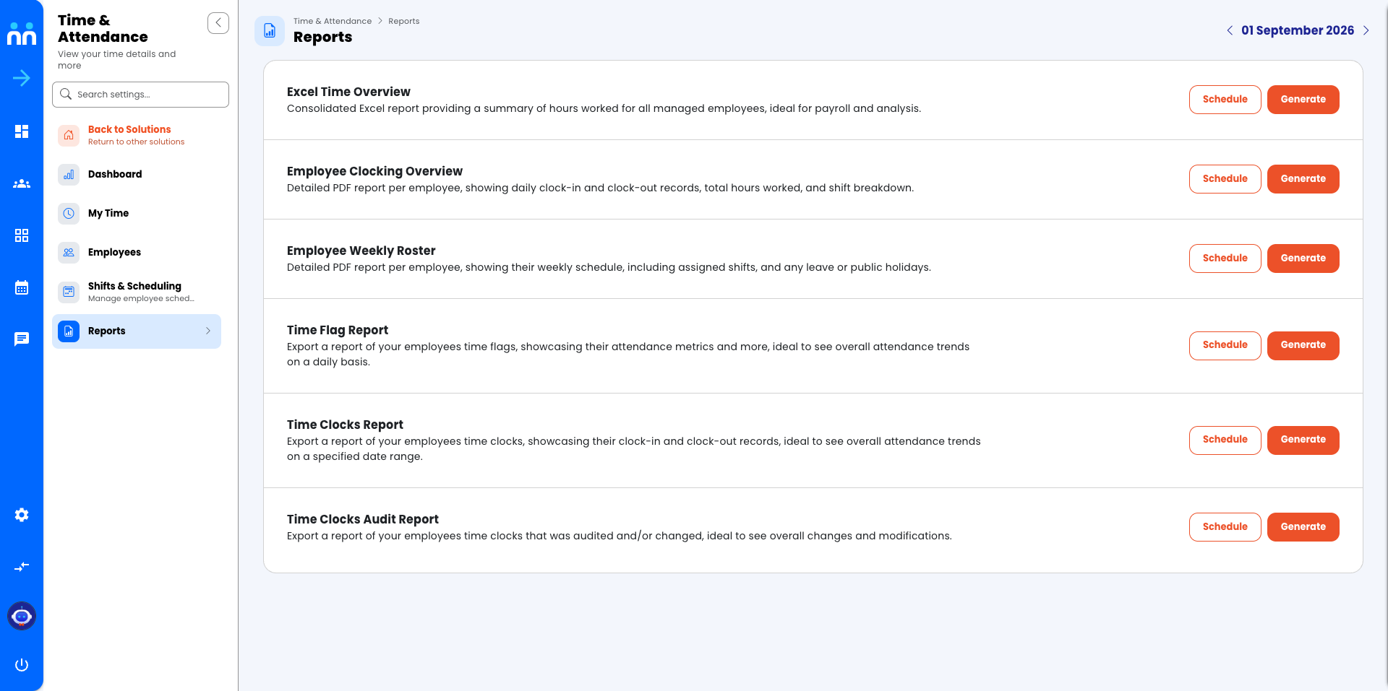Generate the Excel Time Overview report
1388x691 pixels.
tap(1303, 100)
